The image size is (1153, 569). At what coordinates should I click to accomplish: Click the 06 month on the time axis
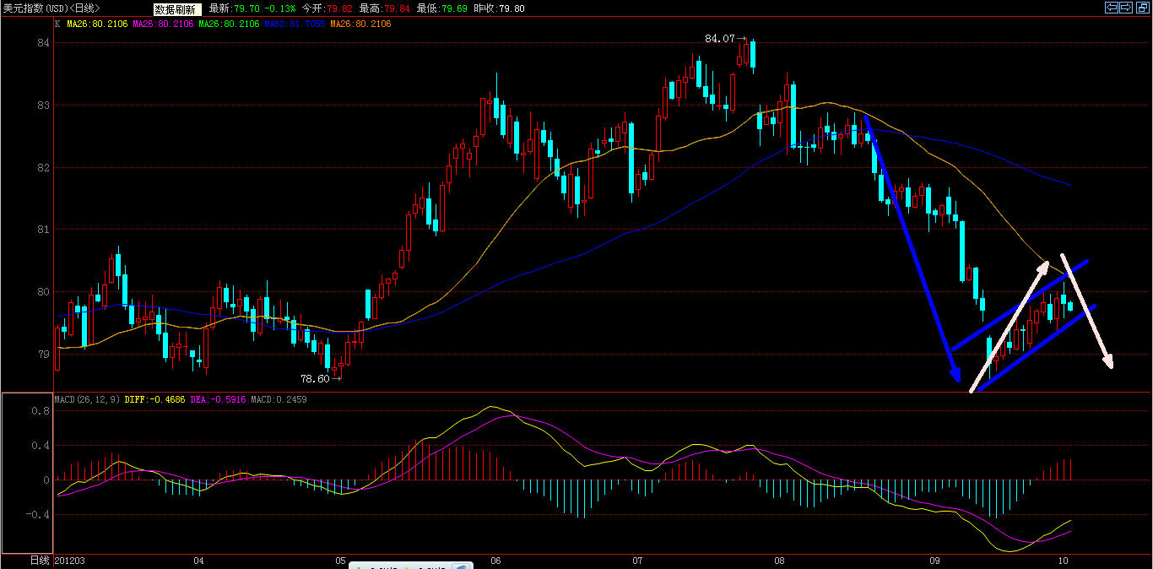[x=495, y=561]
